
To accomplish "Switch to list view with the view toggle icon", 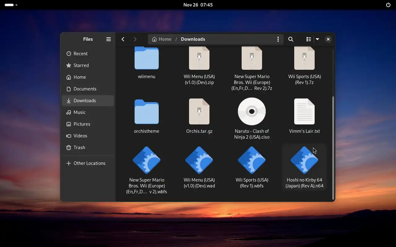I will 308,39.
